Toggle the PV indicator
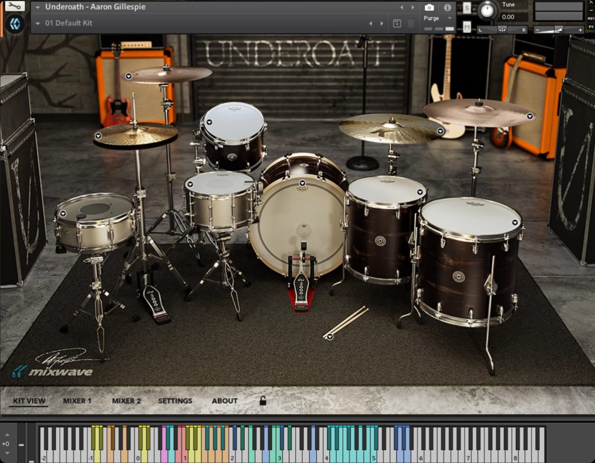Image resolution: width=595 pixels, height=463 pixels. pos(591,26)
